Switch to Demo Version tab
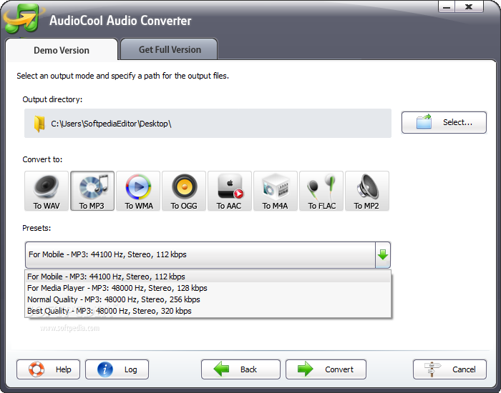Viewport: 501px width, 393px height. point(62,50)
